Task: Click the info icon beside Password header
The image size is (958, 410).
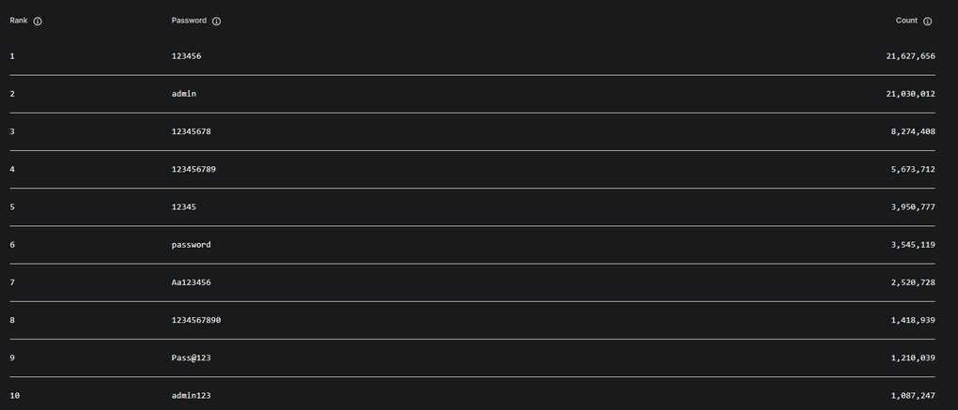Action: (216, 21)
